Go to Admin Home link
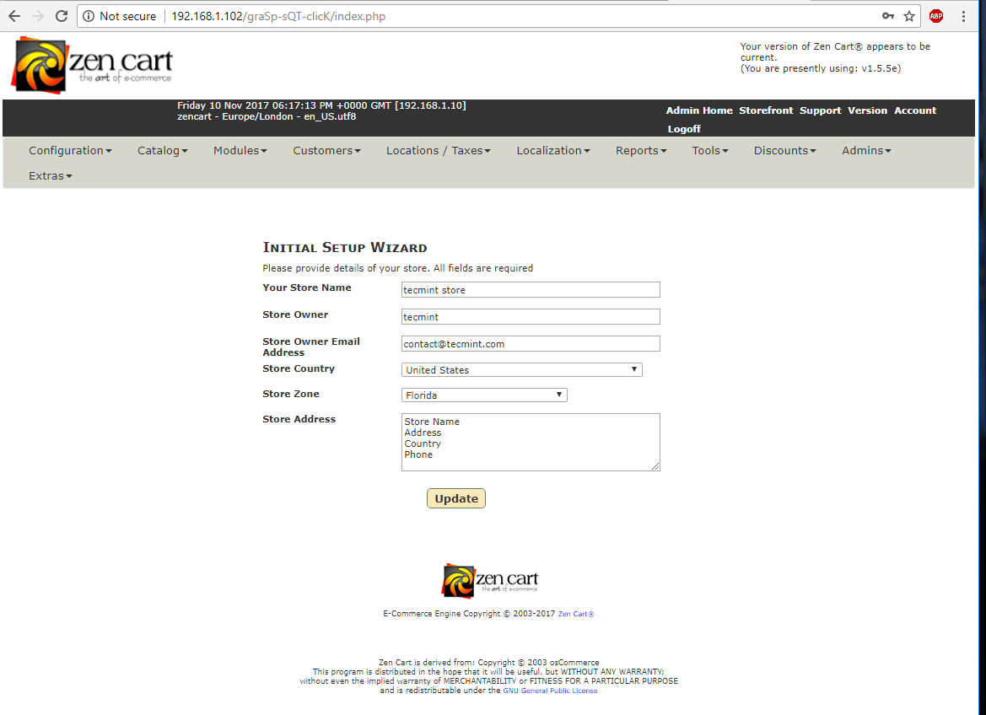Image resolution: width=986 pixels, height=715 pixels. pyautogui.click(x=699, y=110)
